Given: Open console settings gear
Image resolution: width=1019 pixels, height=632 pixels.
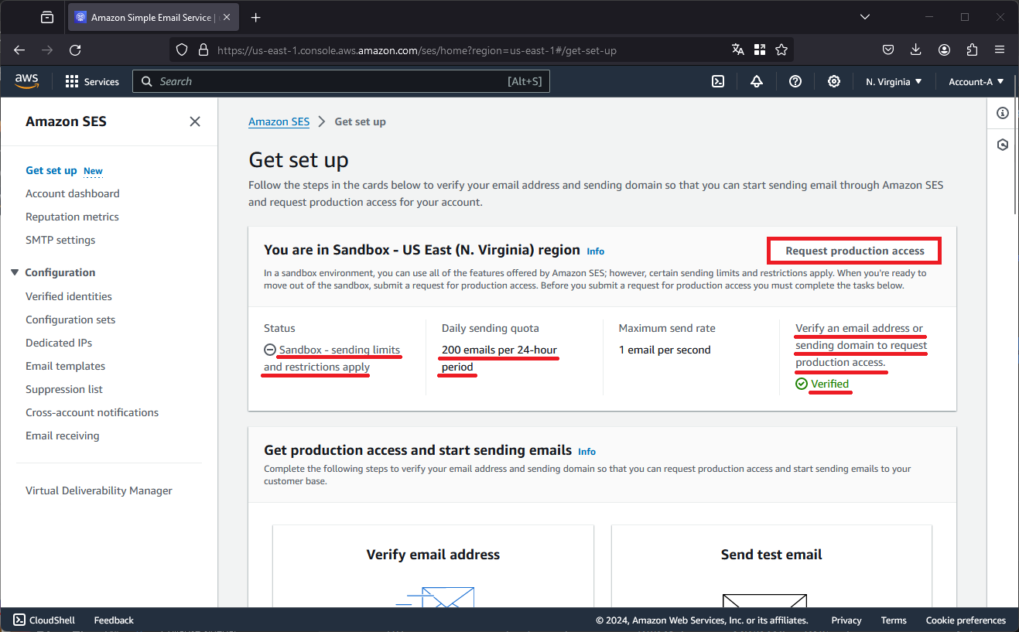Looking at the screenshot, I should coord(834,81).
